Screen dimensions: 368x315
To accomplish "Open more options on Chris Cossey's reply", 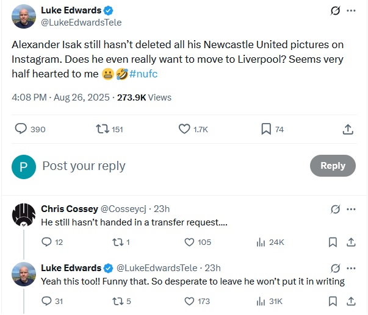I will click(351, 209).
